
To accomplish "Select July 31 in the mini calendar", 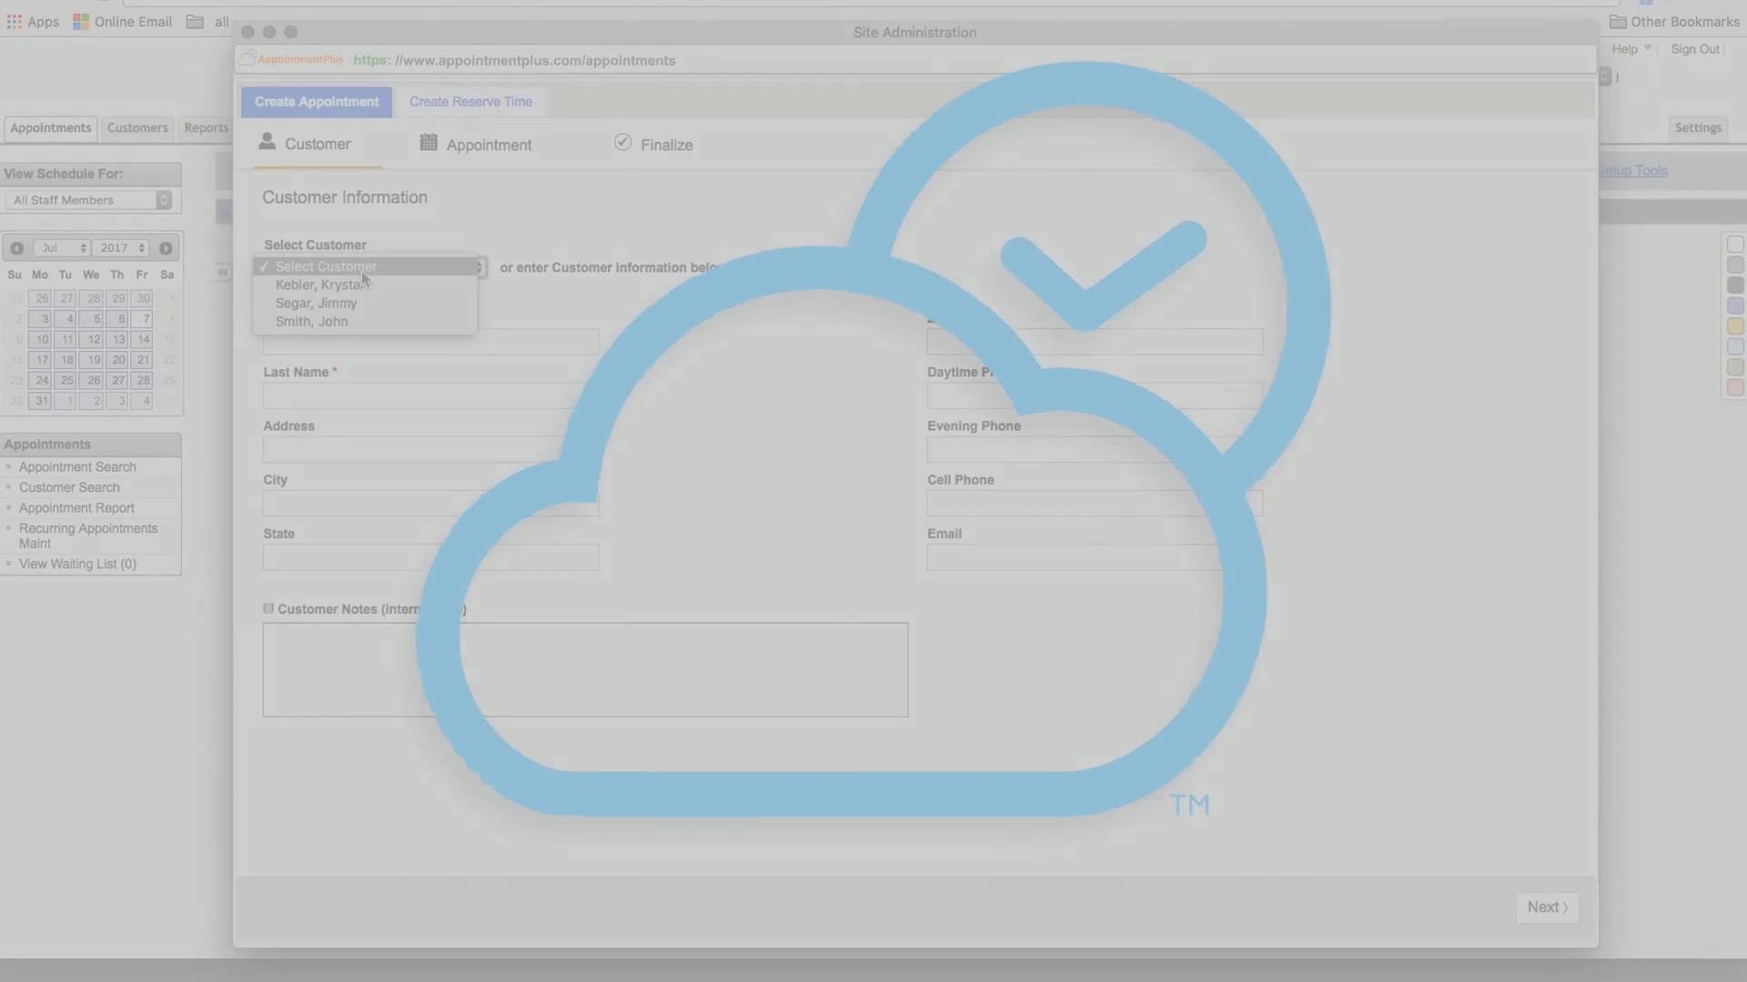I will (41, 401).
